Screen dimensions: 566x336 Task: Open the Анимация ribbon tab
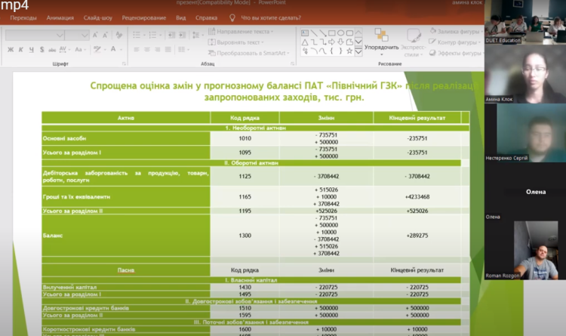point(60,17)
